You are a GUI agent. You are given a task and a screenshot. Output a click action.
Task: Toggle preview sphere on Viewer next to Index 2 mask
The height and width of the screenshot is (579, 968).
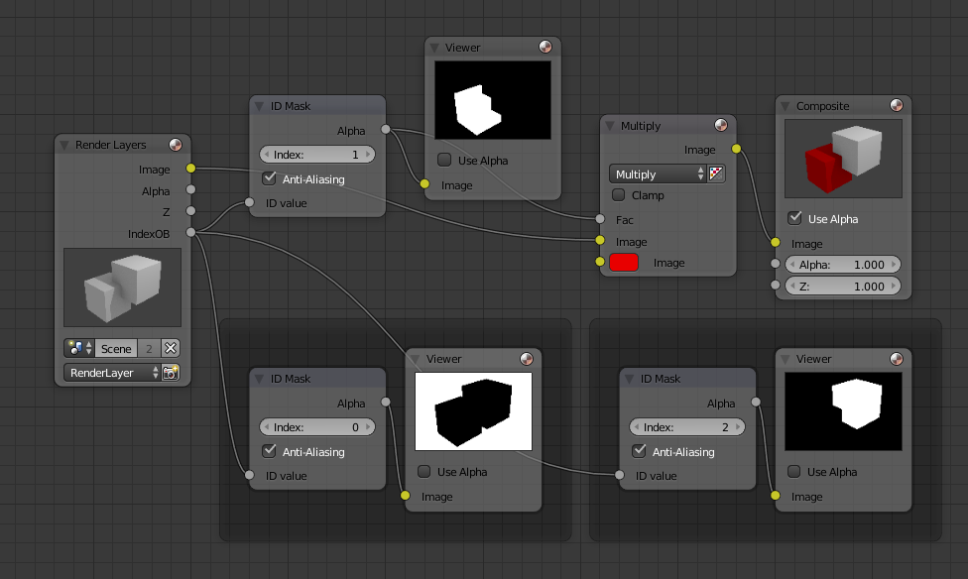pos(897,359)
